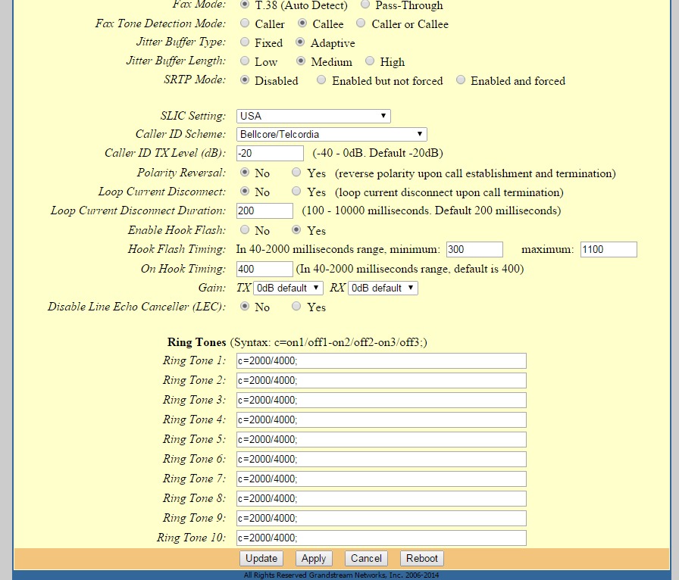The image size is (679, 580).
Task: Click the Ring Tone 10 field
Action: [x=381, y=538]
